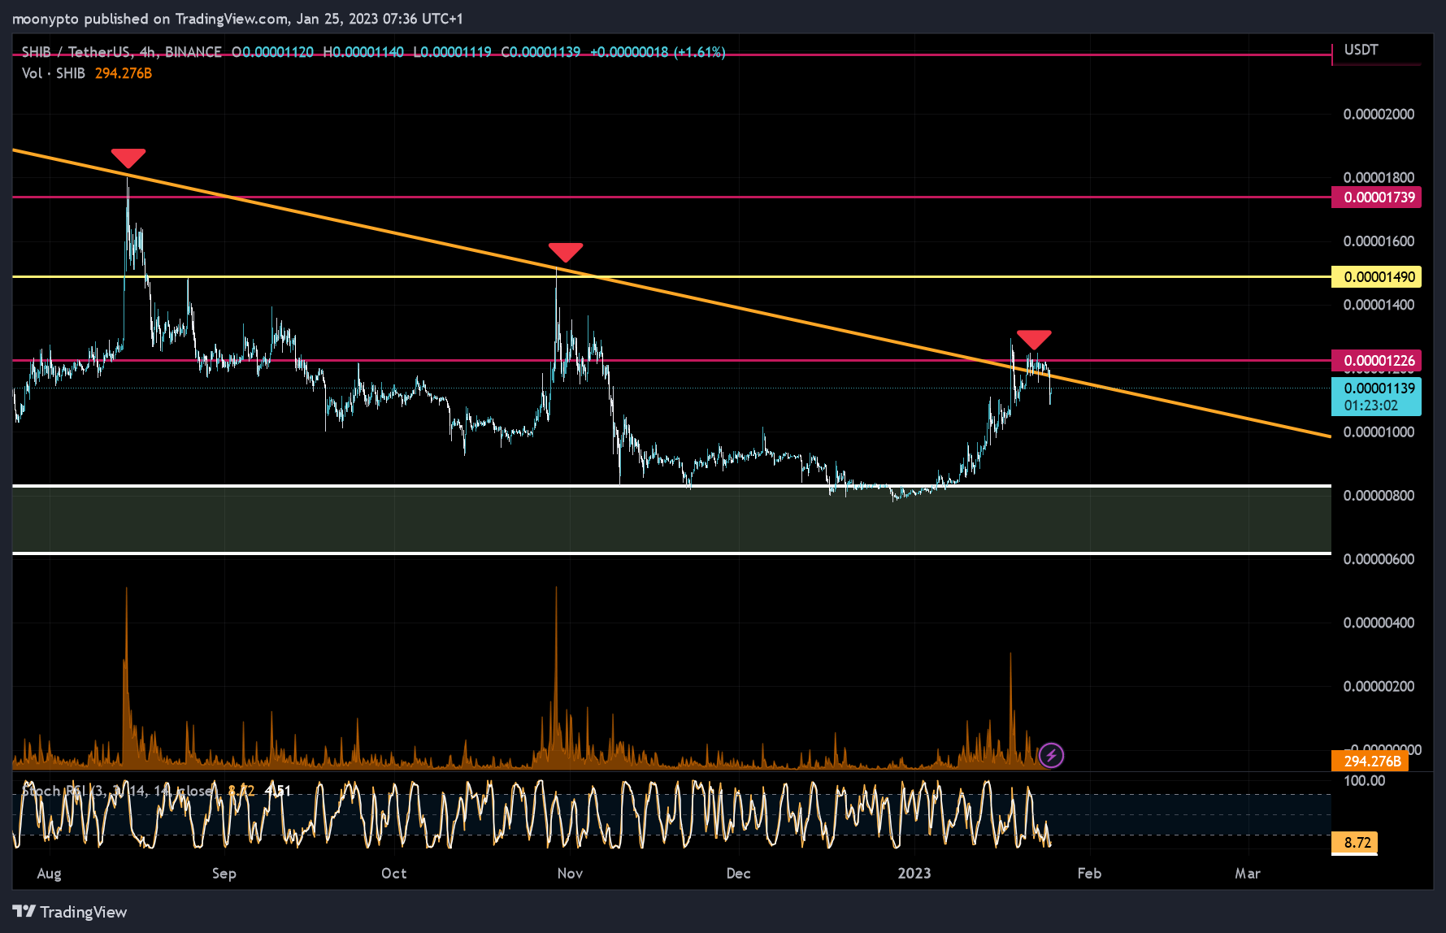
Task: Click the orange 294.276B volume label
Action: tap(1371, 762)
